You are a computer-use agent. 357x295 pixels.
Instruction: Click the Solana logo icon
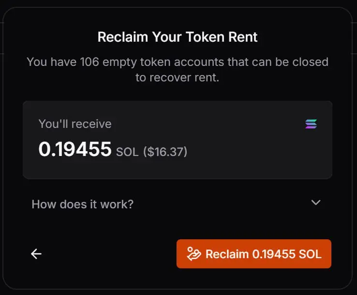311,124
